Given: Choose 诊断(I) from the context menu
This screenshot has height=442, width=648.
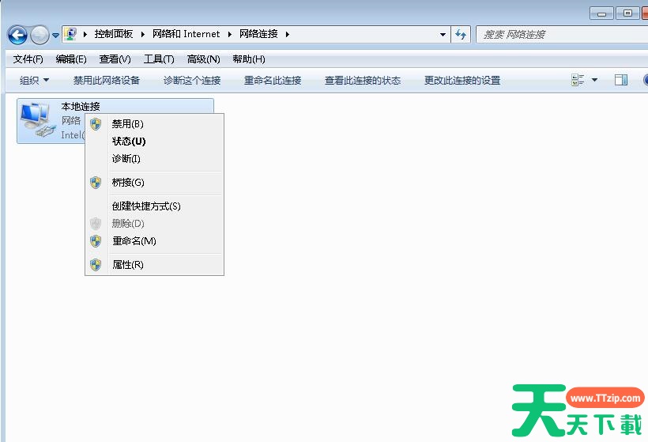Looking at the screenshot, I should click(155, 159).
